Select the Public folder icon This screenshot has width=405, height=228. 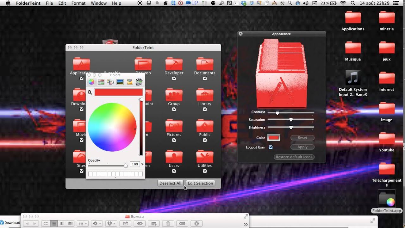click(205, 126)
